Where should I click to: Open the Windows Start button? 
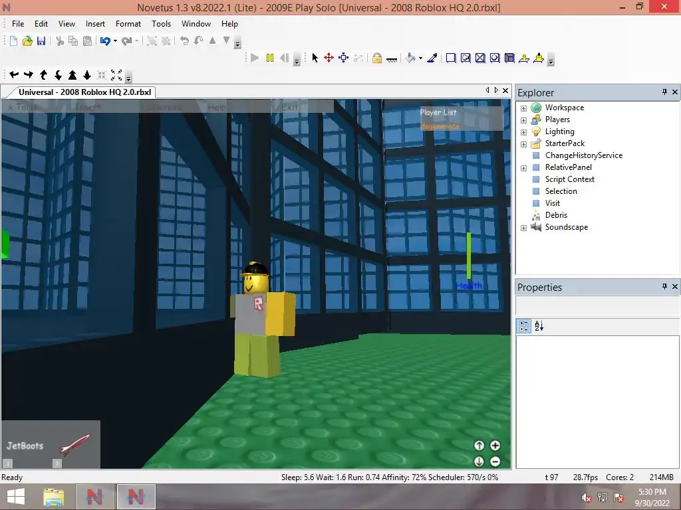pyautogui.click(x=16, y=497)
